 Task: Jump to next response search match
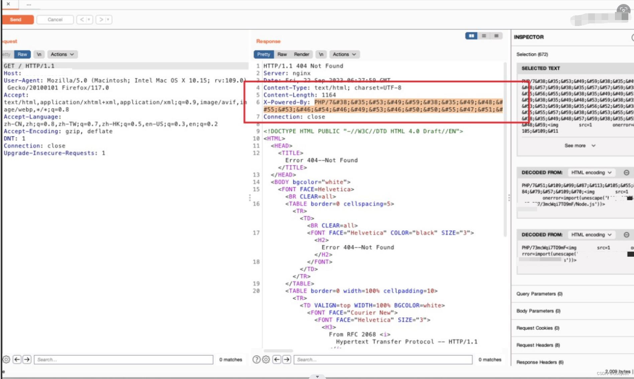287,360
